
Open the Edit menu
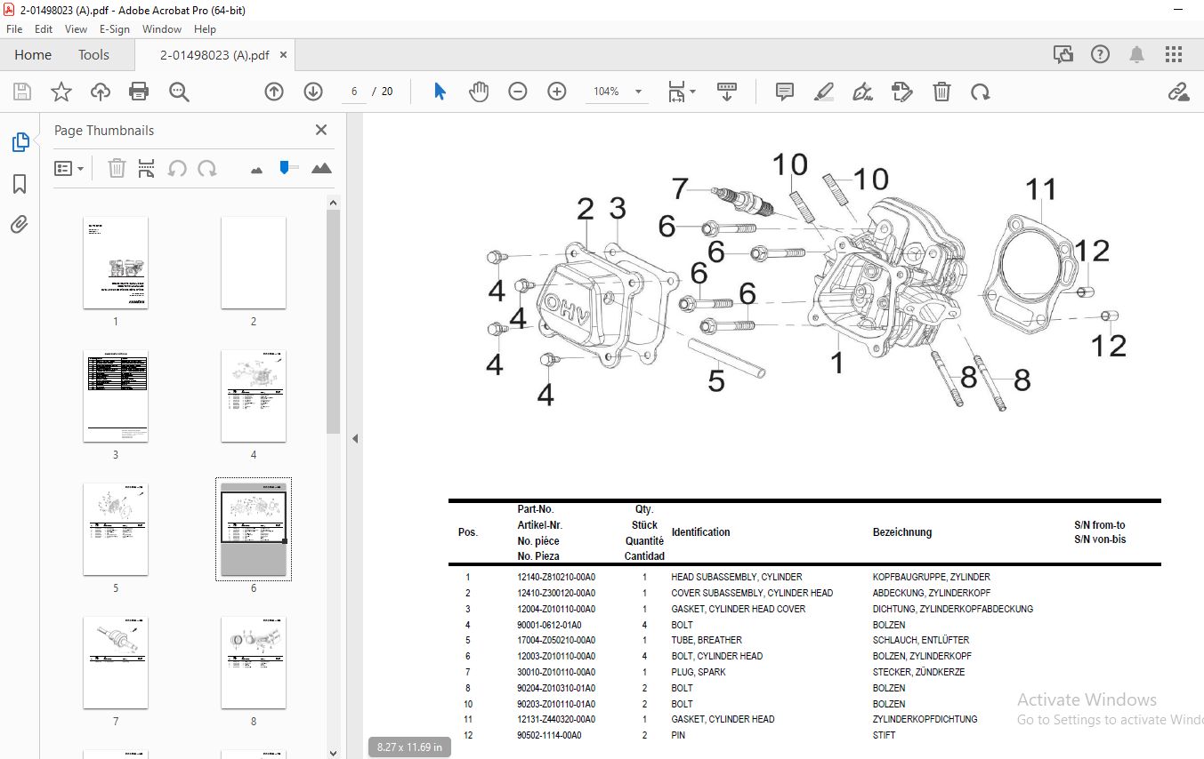point(44,29)
